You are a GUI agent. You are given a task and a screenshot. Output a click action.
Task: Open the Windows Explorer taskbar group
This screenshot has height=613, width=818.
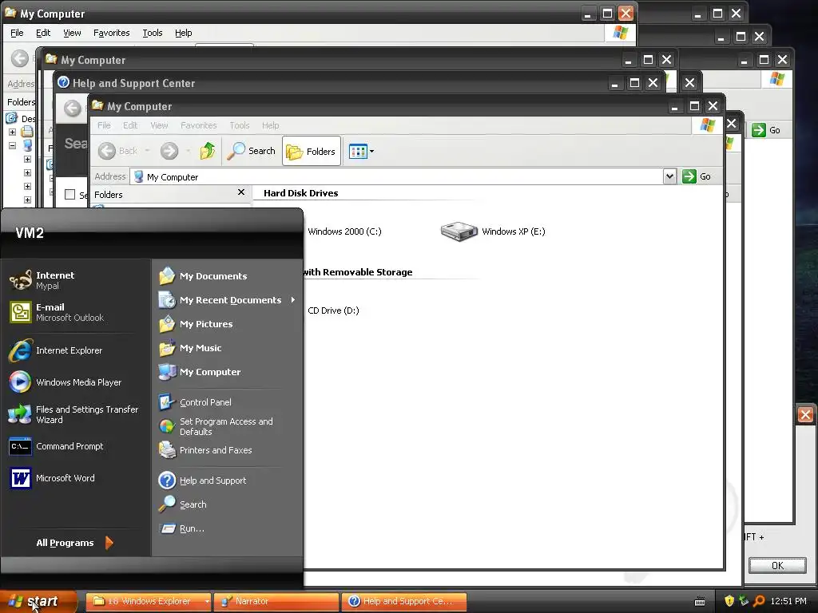pyautogui.click(x=149, y=601)
